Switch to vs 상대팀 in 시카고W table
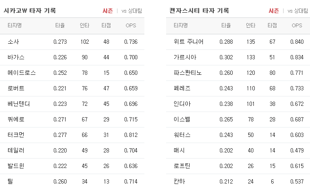The height and width of the screenshot is (192, 310). coord(132,11)
